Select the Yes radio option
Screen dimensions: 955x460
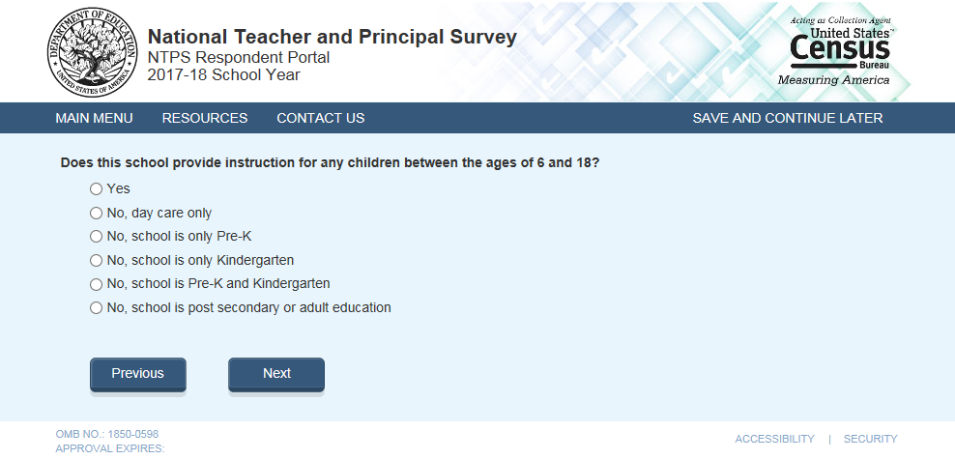click(96, 188)
